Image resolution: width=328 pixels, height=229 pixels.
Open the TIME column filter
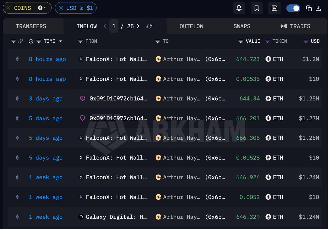click(x=39, y=41)
